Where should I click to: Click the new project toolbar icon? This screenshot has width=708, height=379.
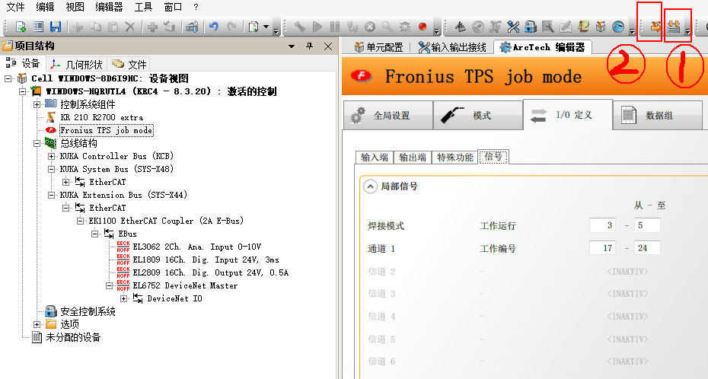21,27
